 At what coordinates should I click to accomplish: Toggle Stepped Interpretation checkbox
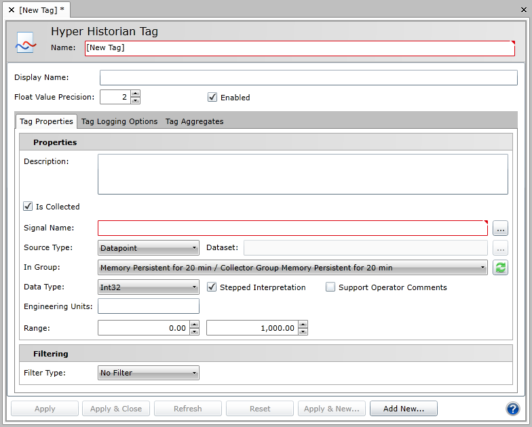[x=212, y=287]
